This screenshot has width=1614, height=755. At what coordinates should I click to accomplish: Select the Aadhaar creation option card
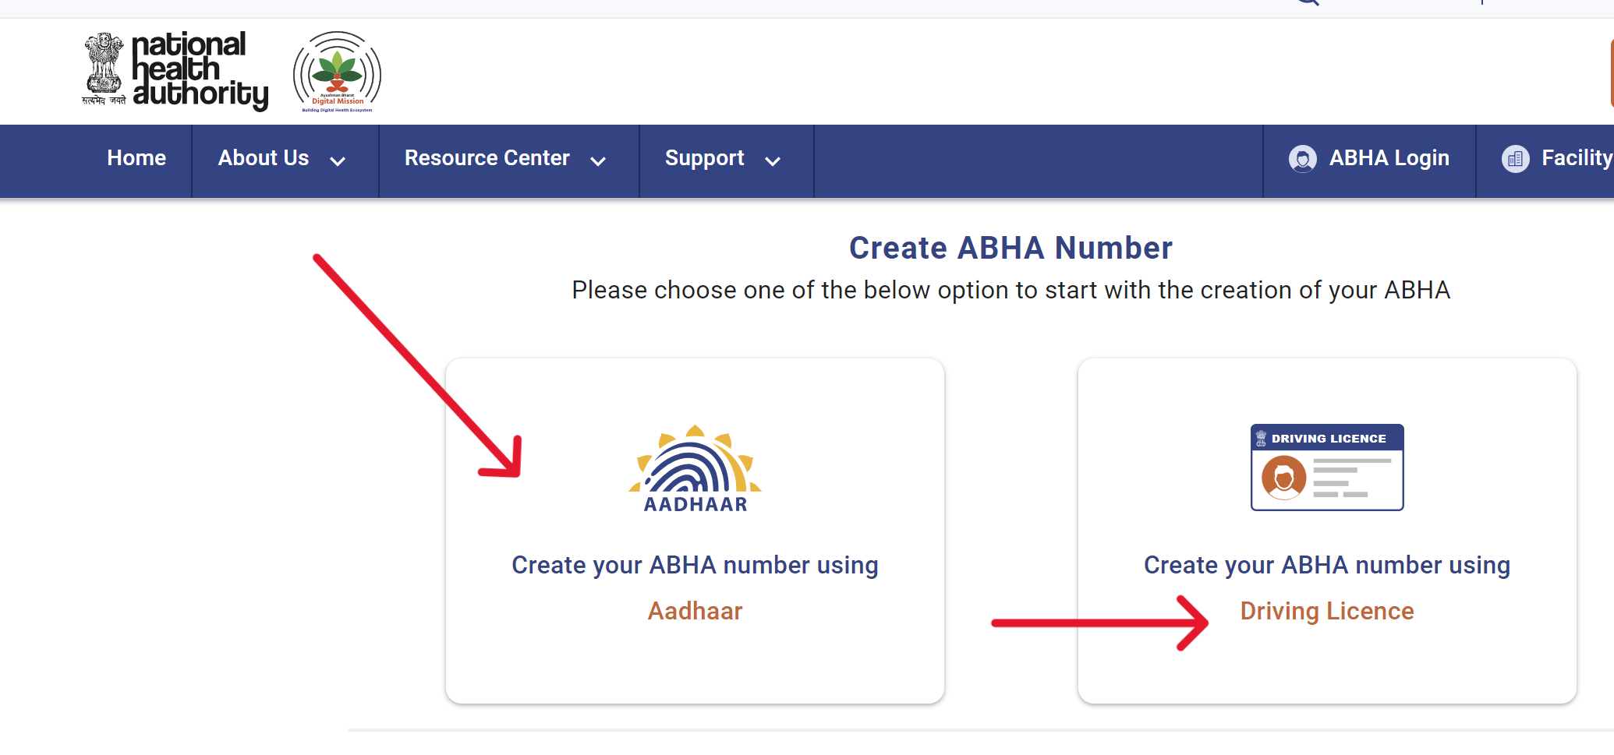[695, 530]
